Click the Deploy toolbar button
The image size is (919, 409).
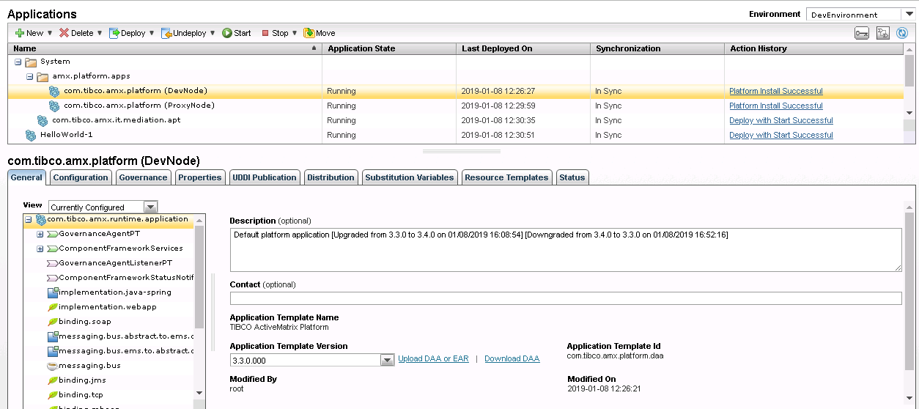(x=128, y=33)
